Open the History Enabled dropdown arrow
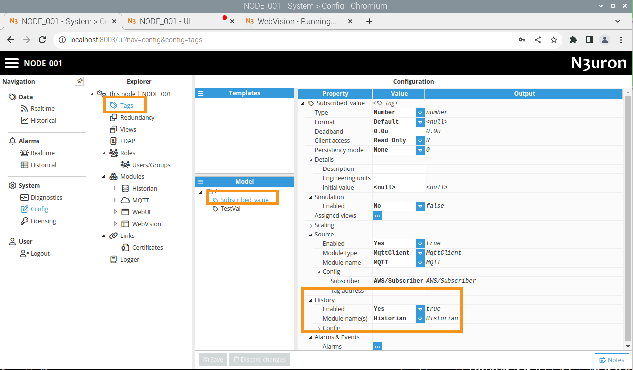This screenshot has height=370, width=633. [420, 309]
